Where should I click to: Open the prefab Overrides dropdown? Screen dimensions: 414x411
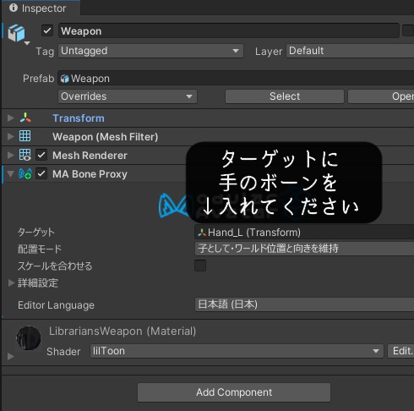128,96
